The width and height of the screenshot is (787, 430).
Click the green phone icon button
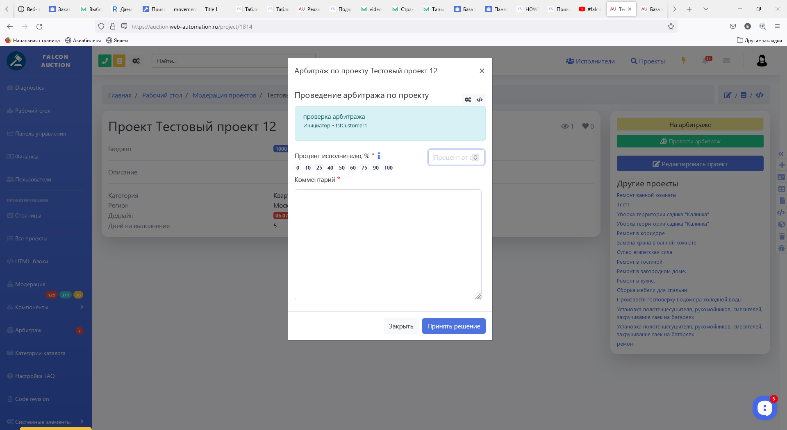(105, 61)
